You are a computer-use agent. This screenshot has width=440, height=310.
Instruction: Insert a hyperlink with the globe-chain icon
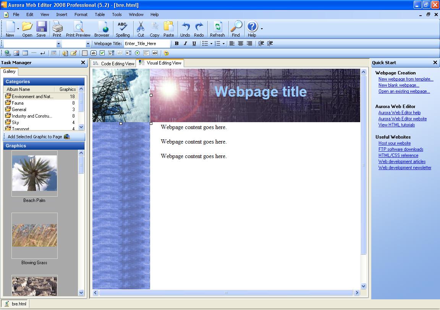point(8,53)
